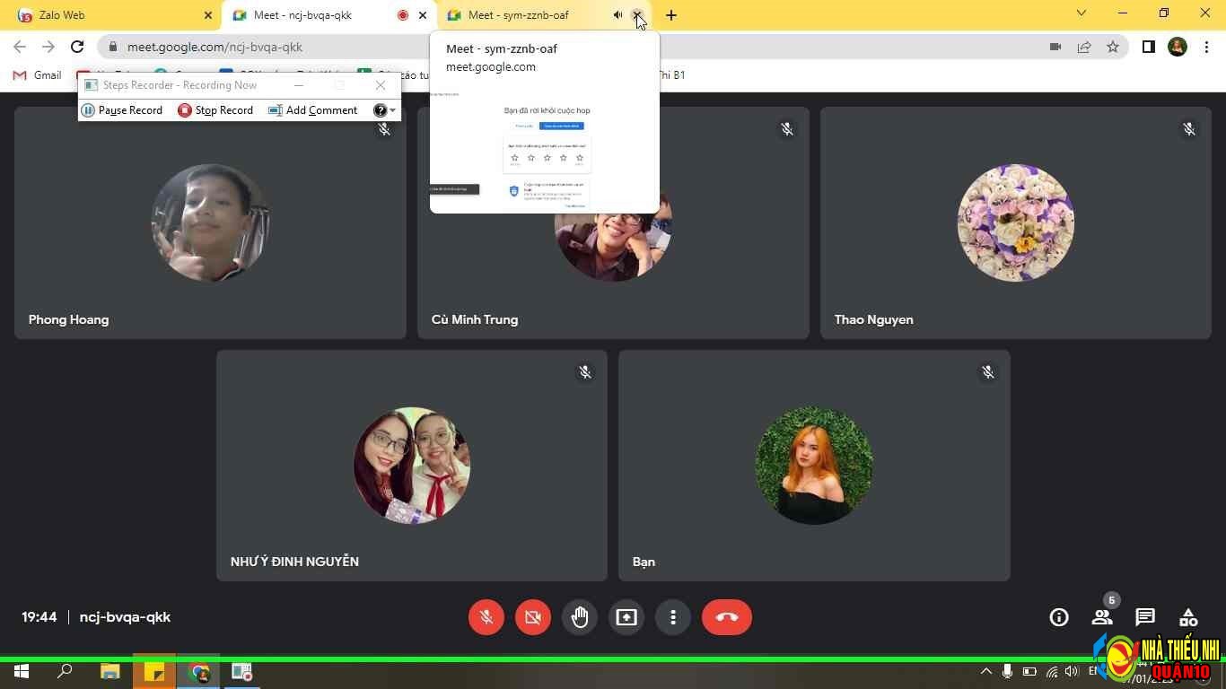Click the muted mic icon on Bạn tile
Image resolution: width=1226 pixels, height=689 pixels.
(x=988, y=371)
